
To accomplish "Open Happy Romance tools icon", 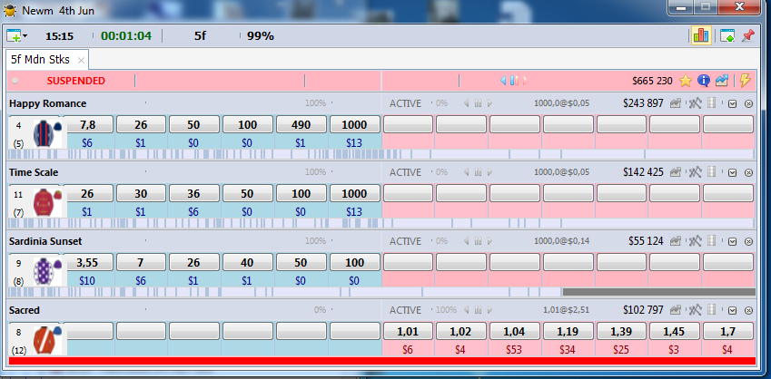I will tap(695, 103).
